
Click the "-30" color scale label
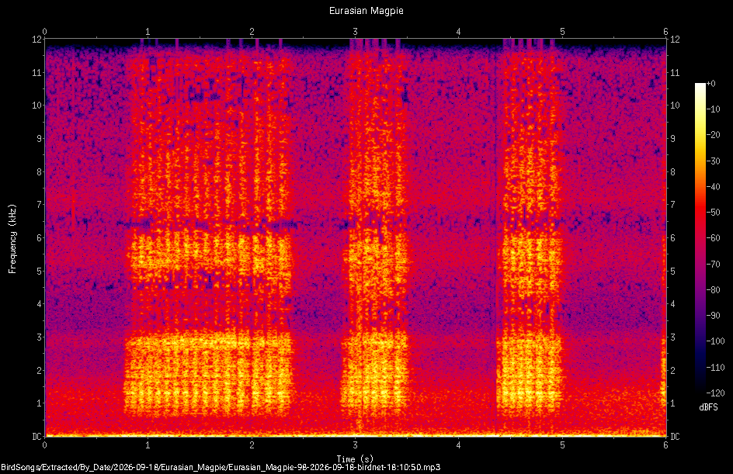713,161
